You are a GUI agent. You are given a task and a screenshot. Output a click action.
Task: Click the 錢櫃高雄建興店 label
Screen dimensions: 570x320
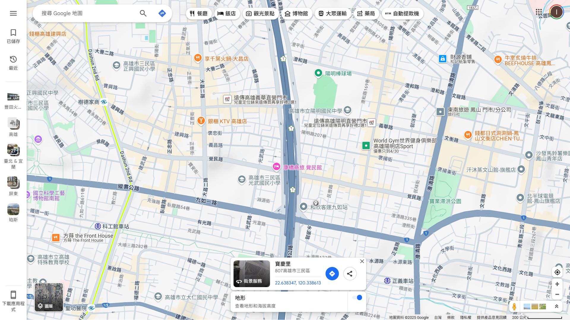coord(47,34)
